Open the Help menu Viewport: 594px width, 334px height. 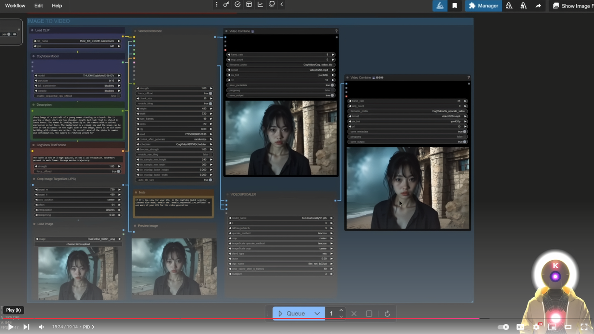(x=57, y=6)
